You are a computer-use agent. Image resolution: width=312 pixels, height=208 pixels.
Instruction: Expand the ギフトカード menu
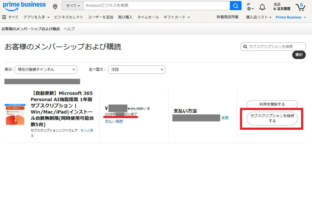point(177,17)
